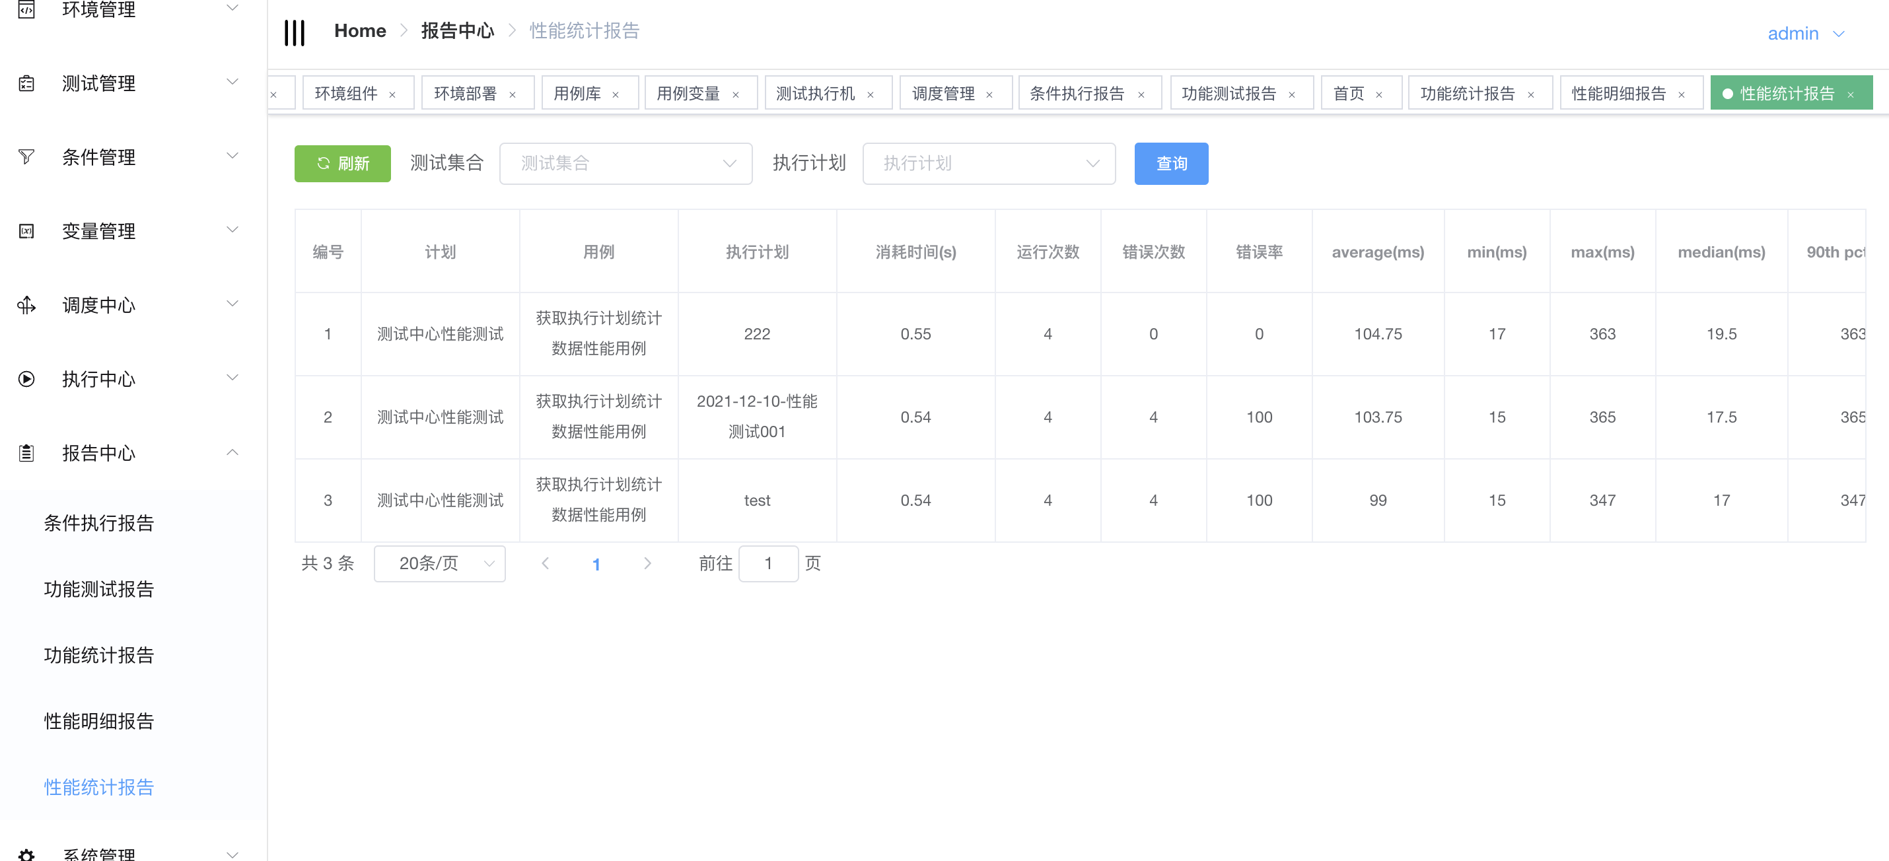
Task: Collapse the 报告中心 menu section
Action: tap(232, 453)
